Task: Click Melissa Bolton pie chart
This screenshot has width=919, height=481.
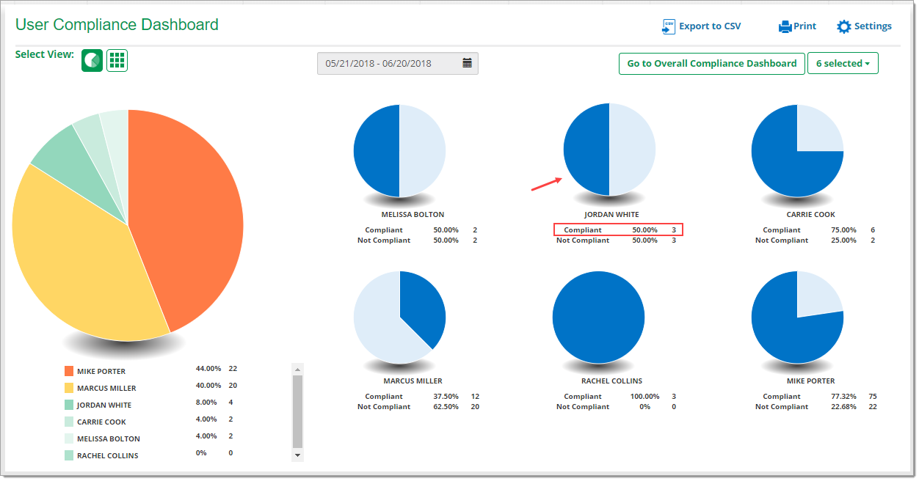Action: tap(399, 151)
